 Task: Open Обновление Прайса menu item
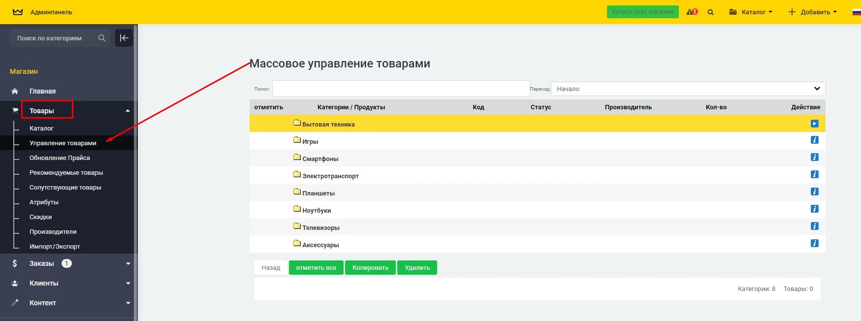click(60, 158)
